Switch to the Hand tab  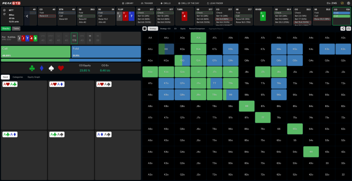pyautogui.click(x=5, y=77)
